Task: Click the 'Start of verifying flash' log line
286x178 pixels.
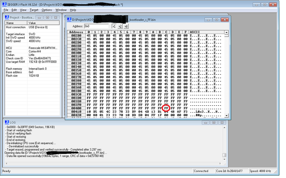Action: point(19,130)
